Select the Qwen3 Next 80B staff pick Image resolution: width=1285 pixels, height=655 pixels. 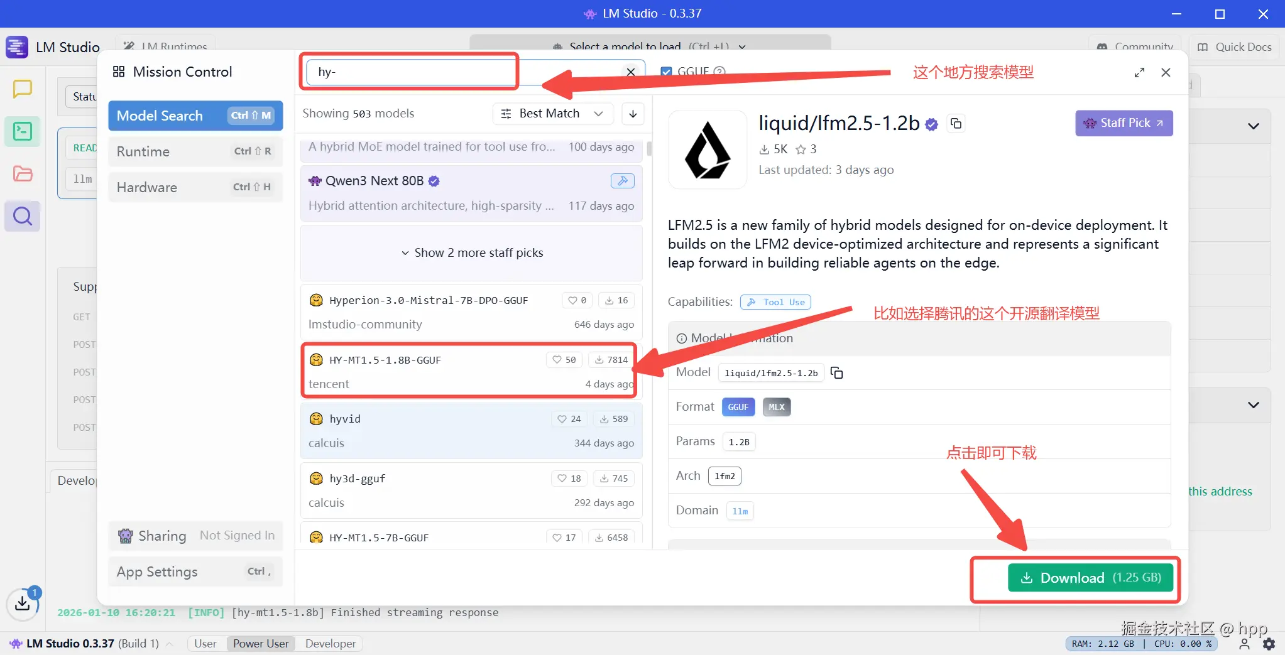[x=471, y=193]
